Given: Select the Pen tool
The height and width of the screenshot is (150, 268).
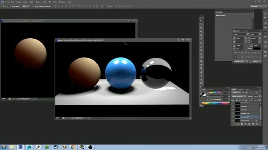Looking at the screenshot, I should [201, 72].
